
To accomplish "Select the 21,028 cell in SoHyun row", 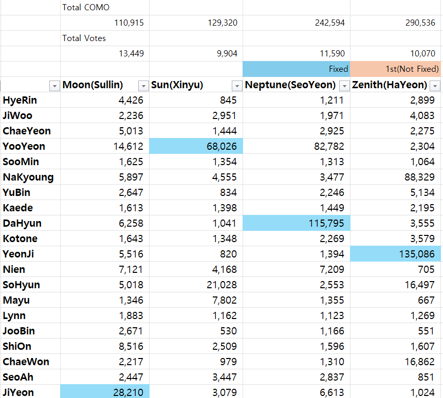I will (196, 285).
